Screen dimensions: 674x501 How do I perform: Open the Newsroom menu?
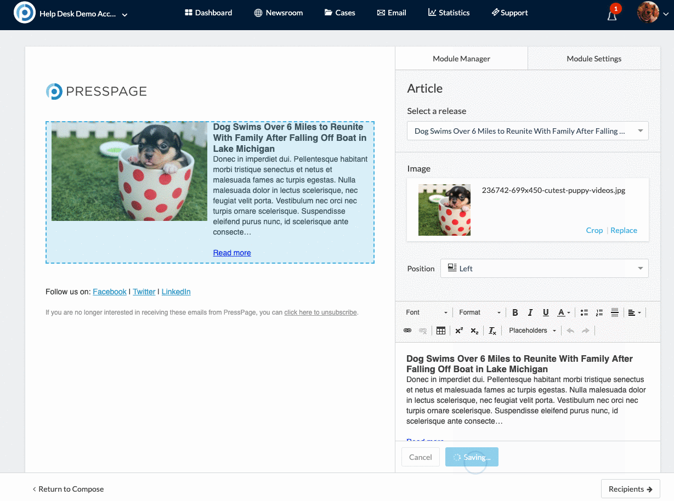click(x=279, y=13)
